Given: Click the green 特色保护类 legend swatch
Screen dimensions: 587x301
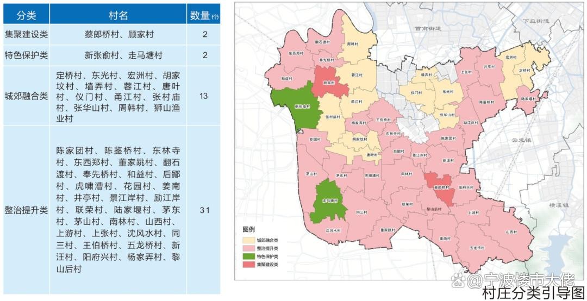Looking at the screenshot, I should 249,256.
